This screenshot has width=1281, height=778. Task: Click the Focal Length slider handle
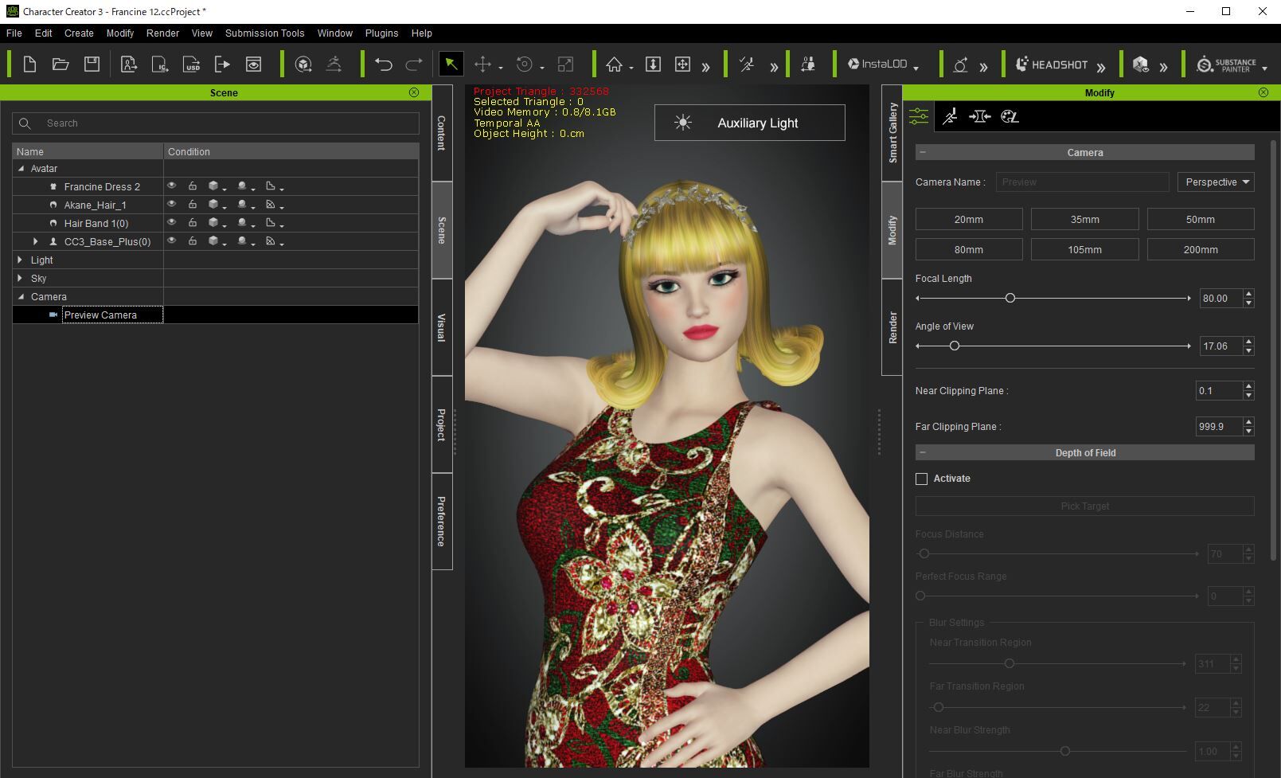1010,298
